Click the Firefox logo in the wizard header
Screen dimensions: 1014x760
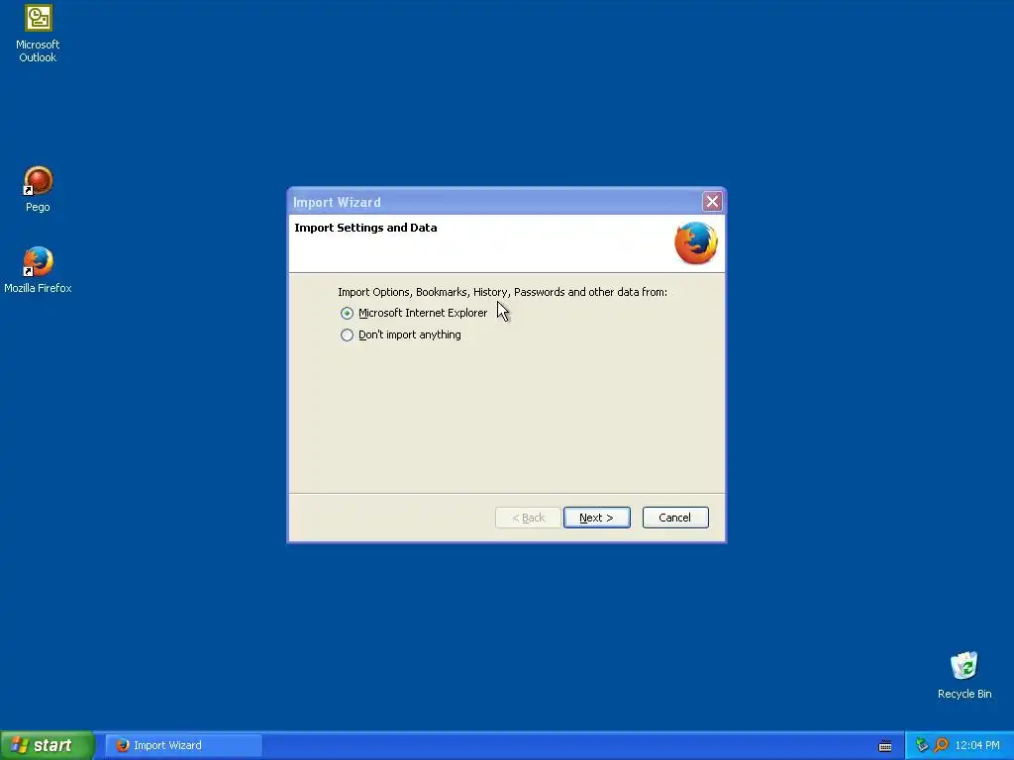696,243
